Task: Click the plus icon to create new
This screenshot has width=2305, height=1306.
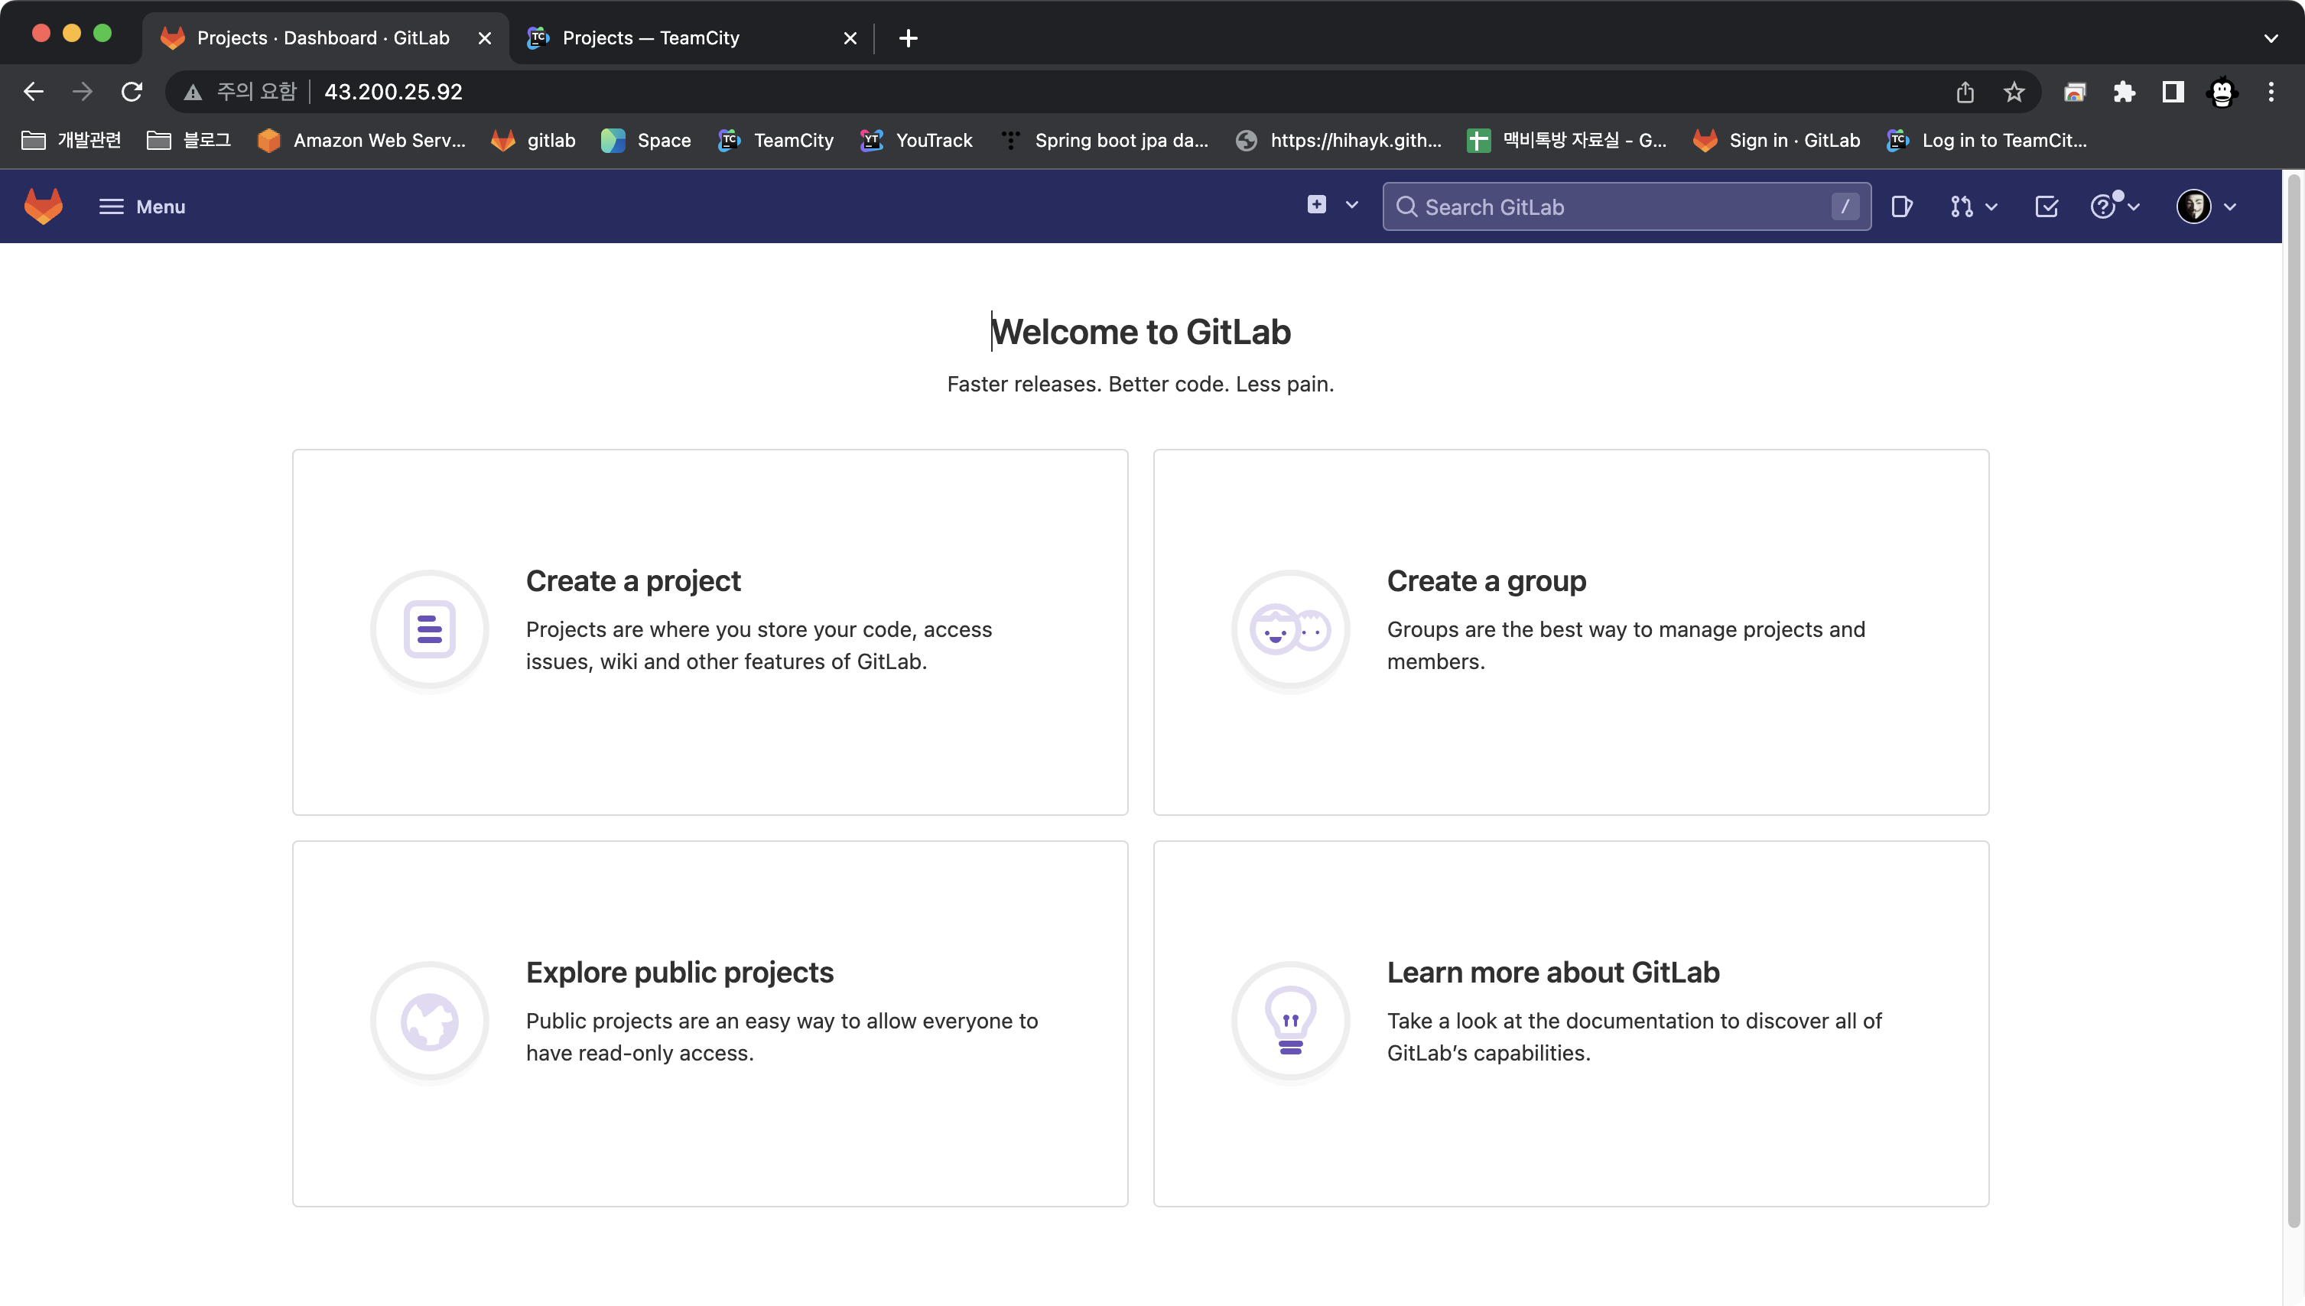Action: point(1315,204)
